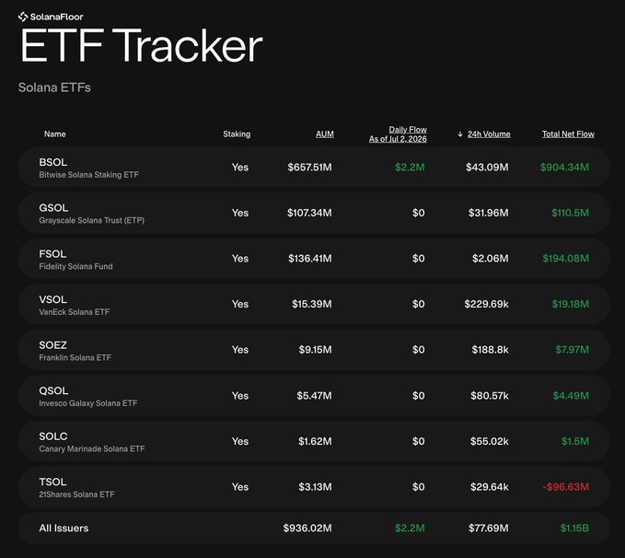Sort table by AUM column header

point(324,134)
